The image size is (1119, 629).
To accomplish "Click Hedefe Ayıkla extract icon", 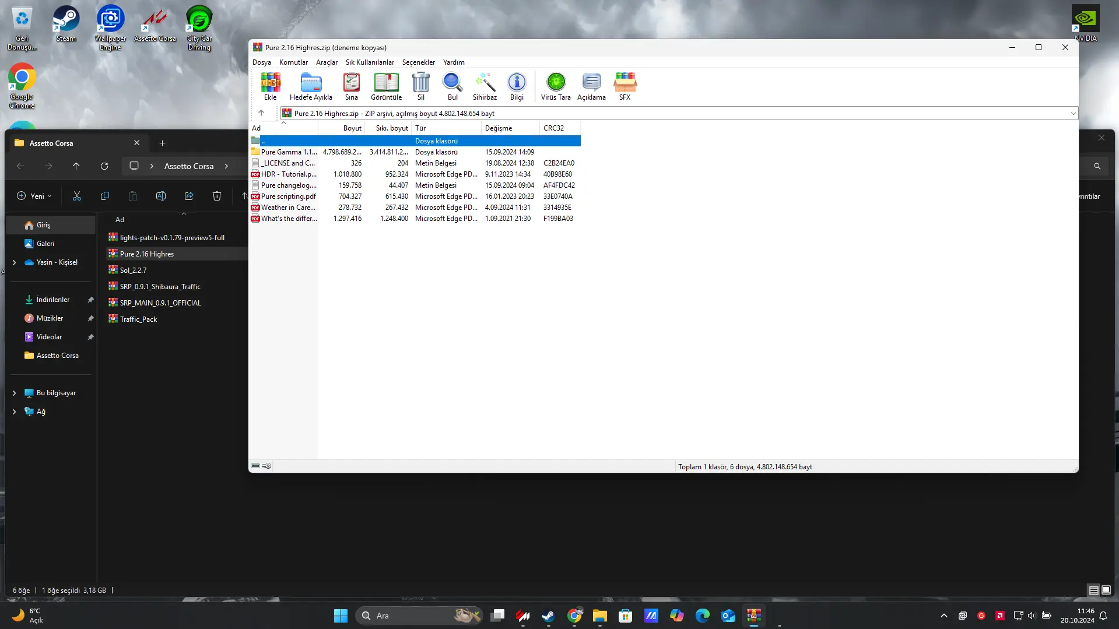I will click(x=311, y=86).
